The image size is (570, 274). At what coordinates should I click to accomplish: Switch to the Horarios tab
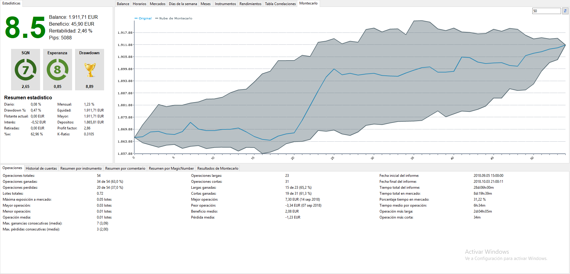139,4
